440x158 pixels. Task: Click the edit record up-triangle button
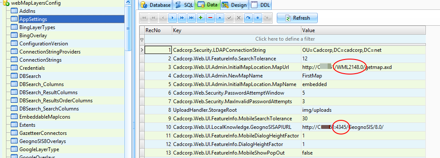(220, 18)
